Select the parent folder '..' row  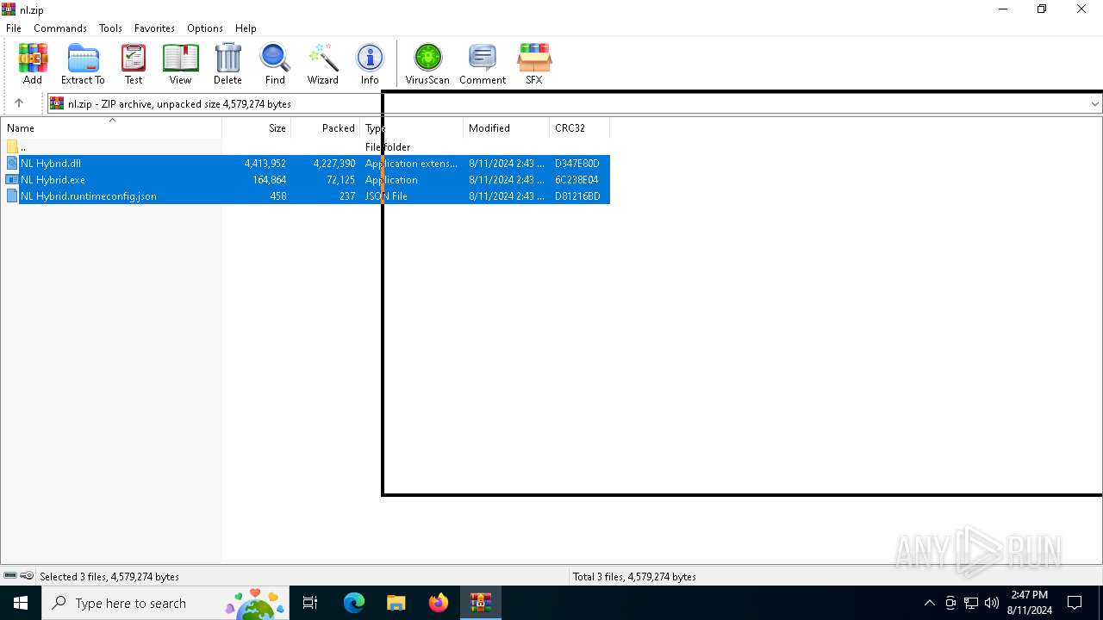click(305, 147)
